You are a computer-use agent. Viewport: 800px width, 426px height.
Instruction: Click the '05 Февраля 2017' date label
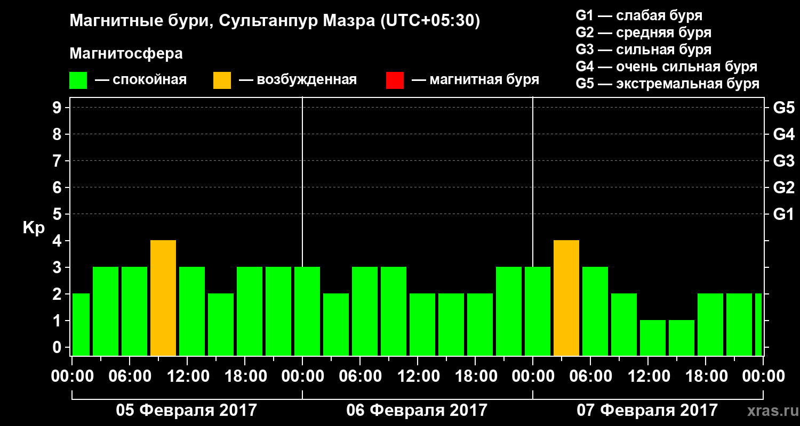point(187,411)
